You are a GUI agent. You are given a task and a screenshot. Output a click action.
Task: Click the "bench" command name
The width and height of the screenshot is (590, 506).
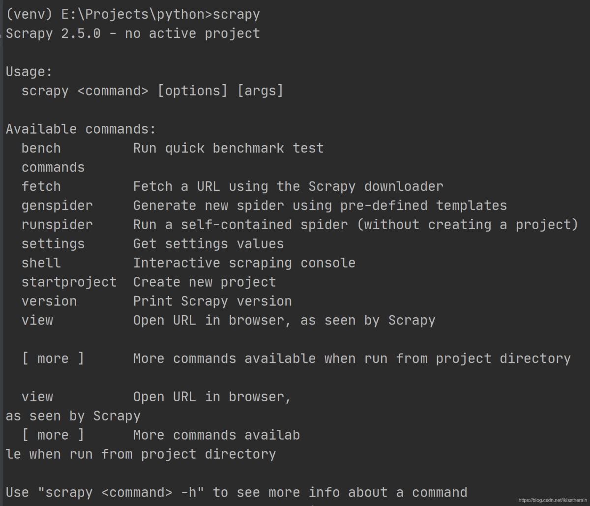click(41, 149)
